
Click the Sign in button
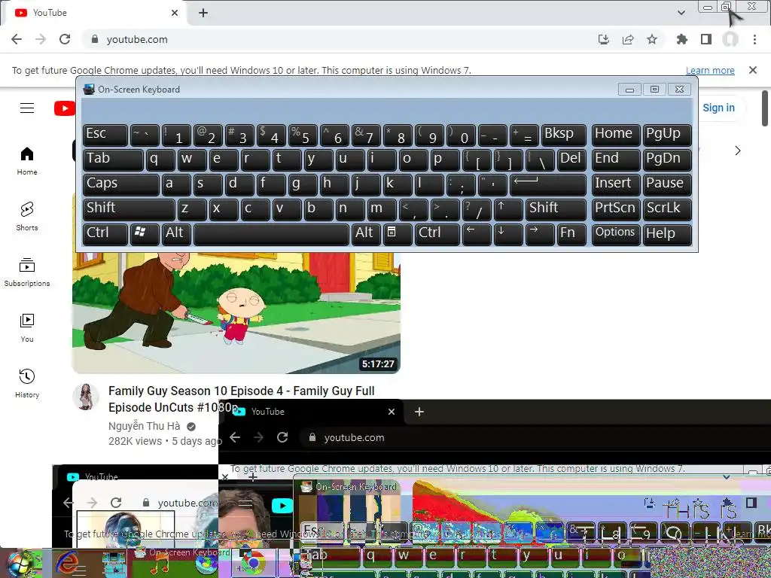pyautogui.click(x=718, y=108)
